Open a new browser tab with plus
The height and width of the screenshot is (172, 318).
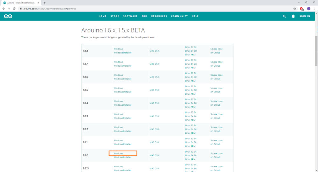[45, 3]
